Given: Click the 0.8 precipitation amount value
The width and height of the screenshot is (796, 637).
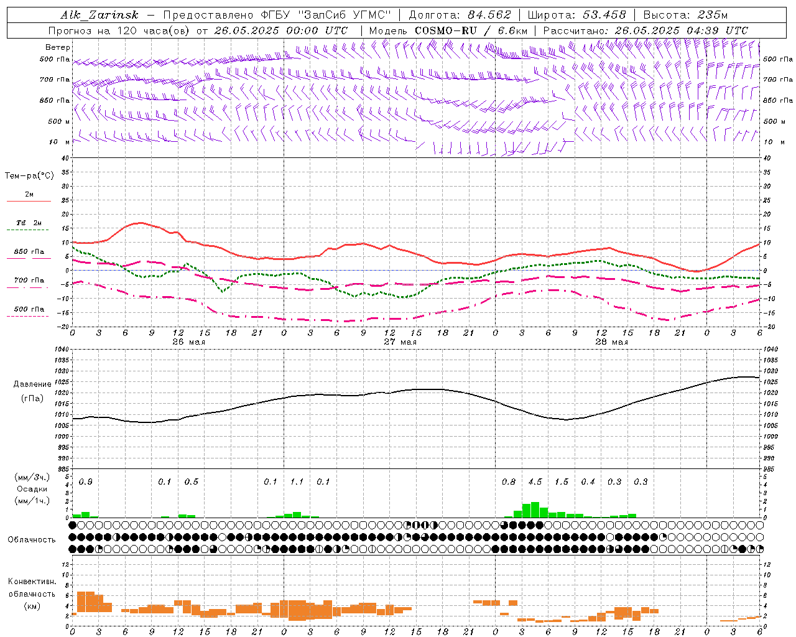Looking at the screenshot, I should click(x=509, y=482).
